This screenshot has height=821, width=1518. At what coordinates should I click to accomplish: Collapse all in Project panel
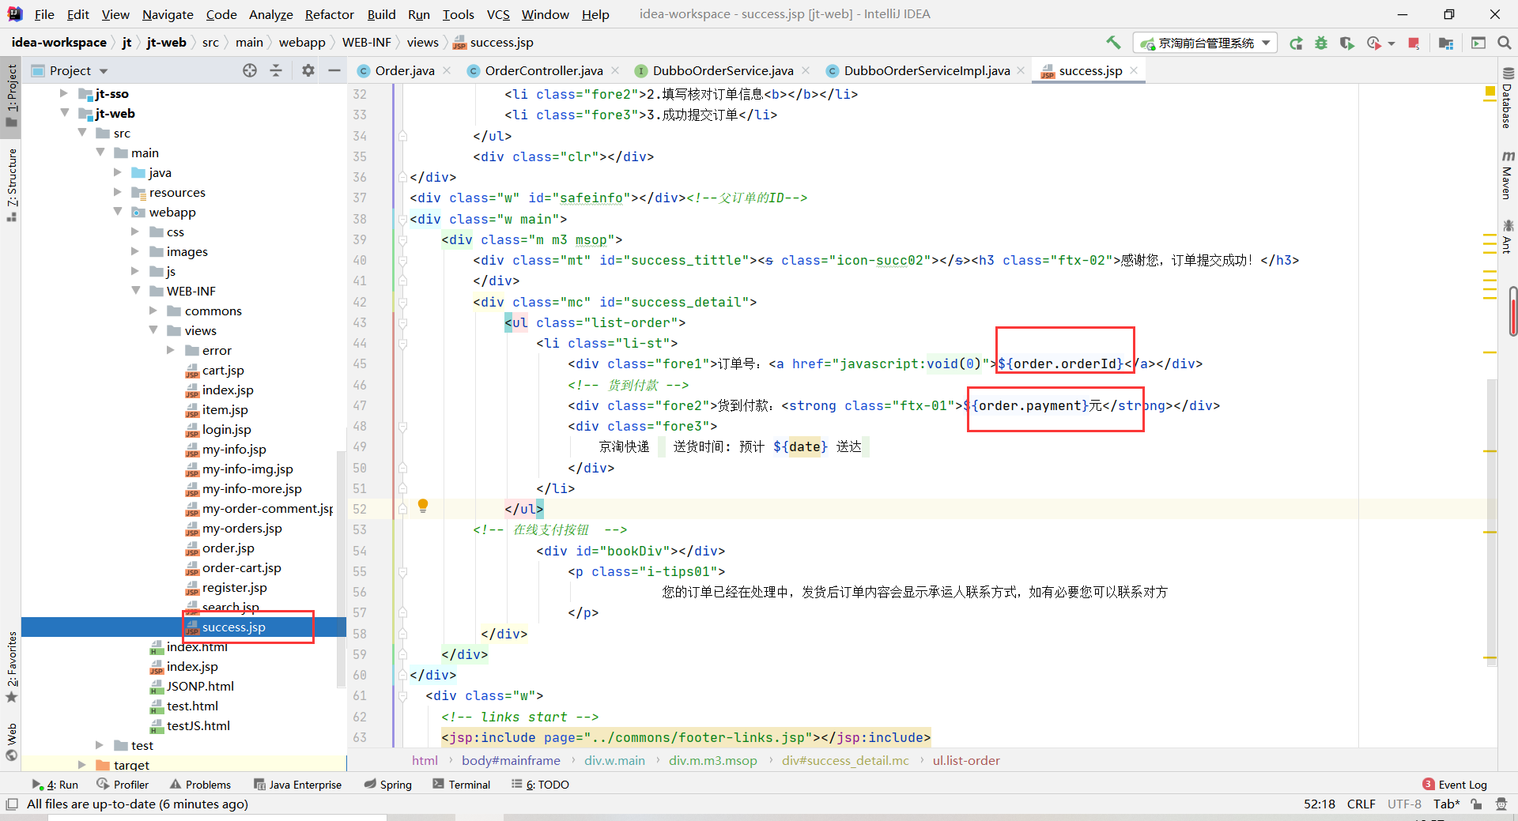[x=276, y=70]
